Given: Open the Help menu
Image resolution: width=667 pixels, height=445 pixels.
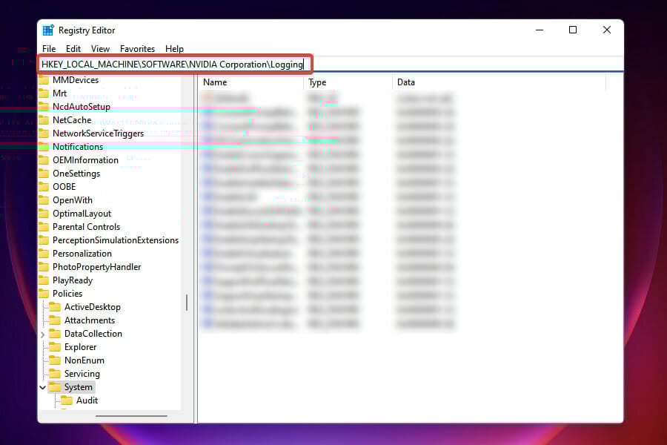Looking at the screenshot, I should click(x=174, y=48).
